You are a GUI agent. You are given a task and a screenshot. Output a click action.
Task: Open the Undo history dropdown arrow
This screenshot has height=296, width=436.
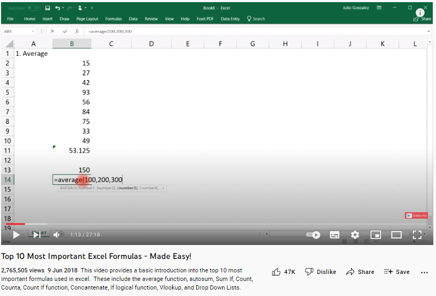click(63, 8)
